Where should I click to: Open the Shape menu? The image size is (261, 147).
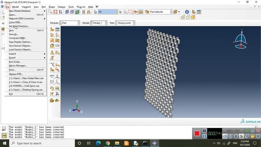click(x=52, y=7)
